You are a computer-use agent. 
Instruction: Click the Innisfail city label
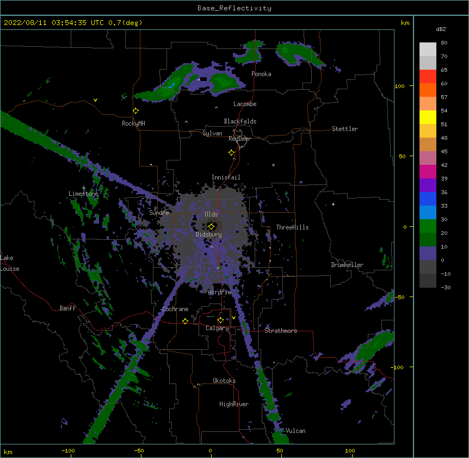click(x=226, y=177)
